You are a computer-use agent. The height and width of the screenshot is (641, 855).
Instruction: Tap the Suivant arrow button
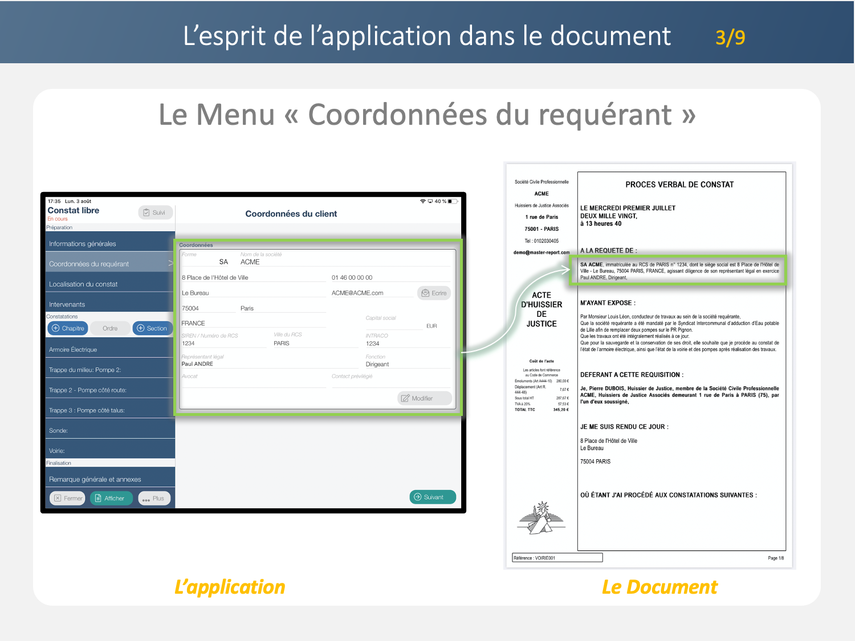pos(433,497)
